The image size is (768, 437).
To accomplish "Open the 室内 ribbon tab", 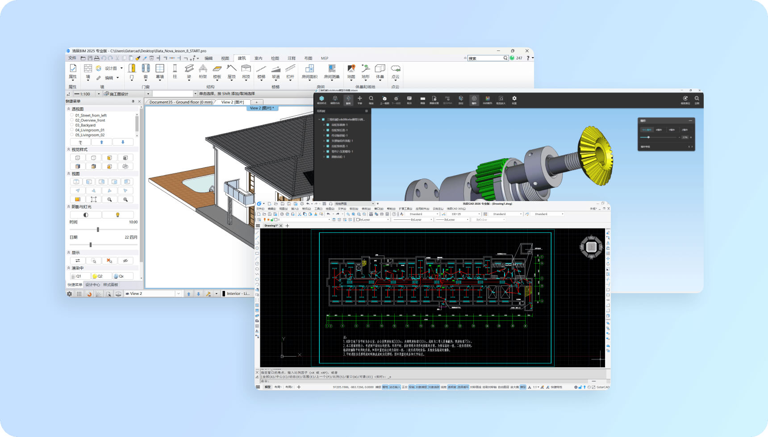I will (258, 58).
